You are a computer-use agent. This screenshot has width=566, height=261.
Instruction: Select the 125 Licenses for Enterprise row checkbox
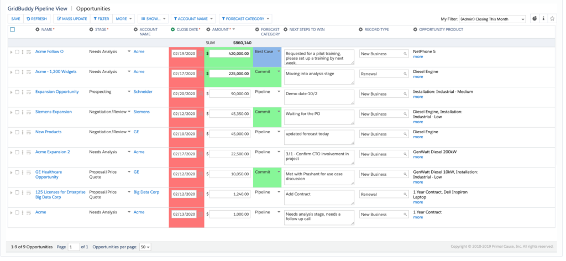tap(17, 192)
